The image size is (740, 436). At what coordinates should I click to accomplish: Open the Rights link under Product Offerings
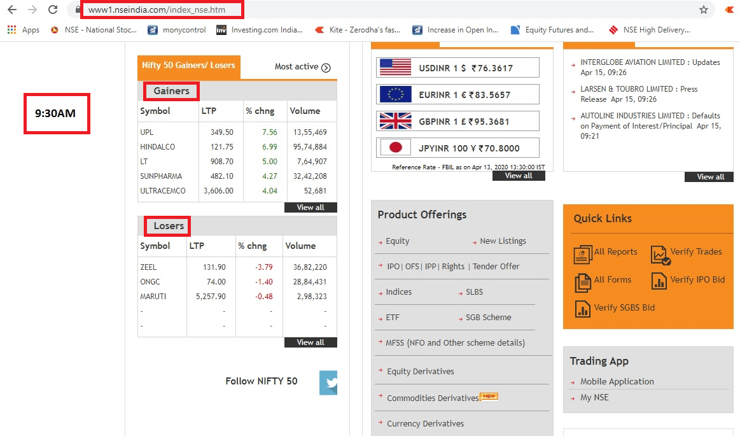tap(453, 267)
